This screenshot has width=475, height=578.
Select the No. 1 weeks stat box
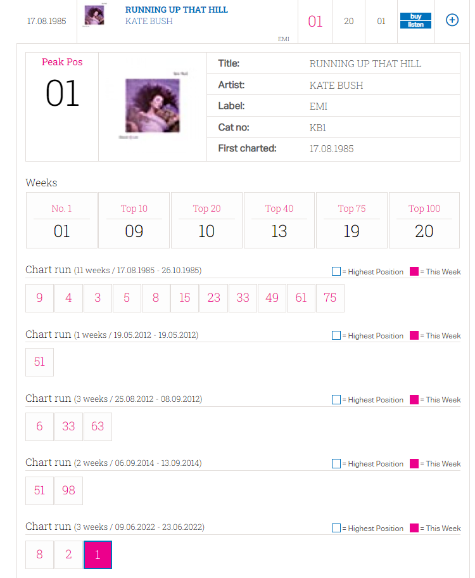click(61, 220)
